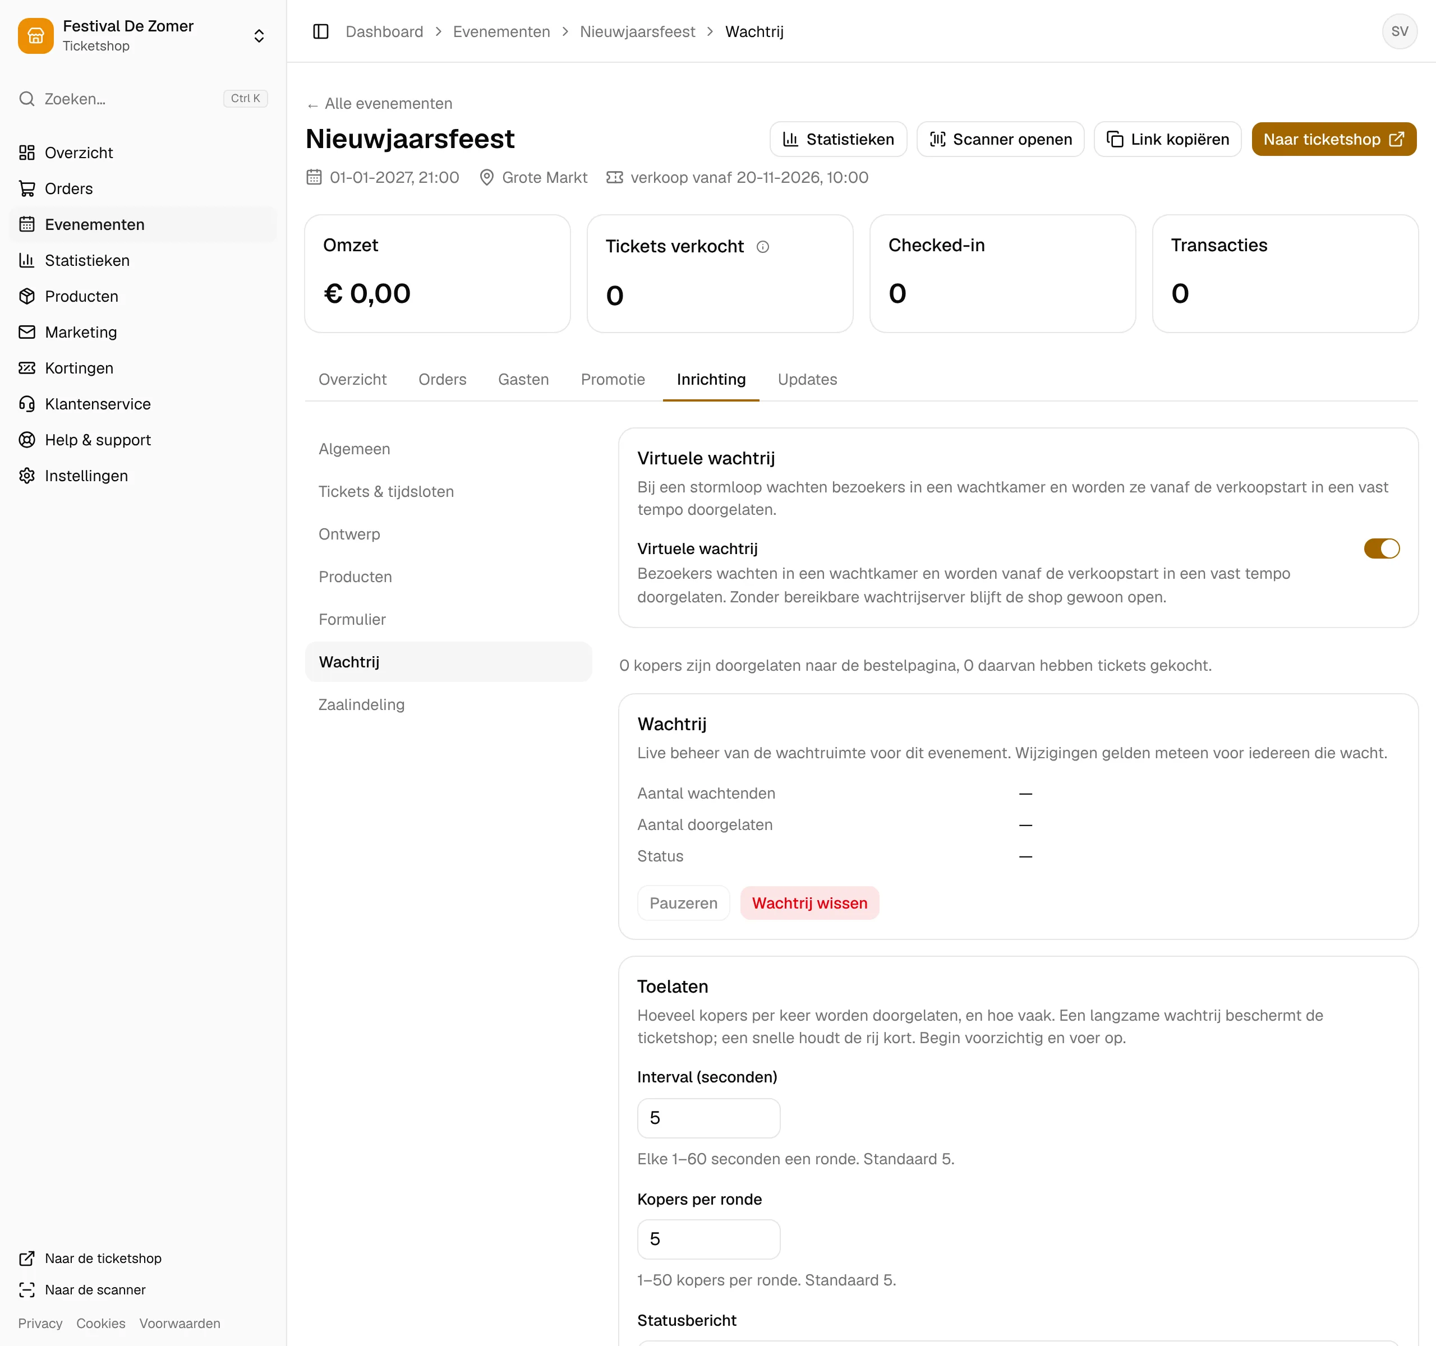Toggle the sidebar panel icon
Viewport: 1436px width, 1346px height.
point(321,32)
